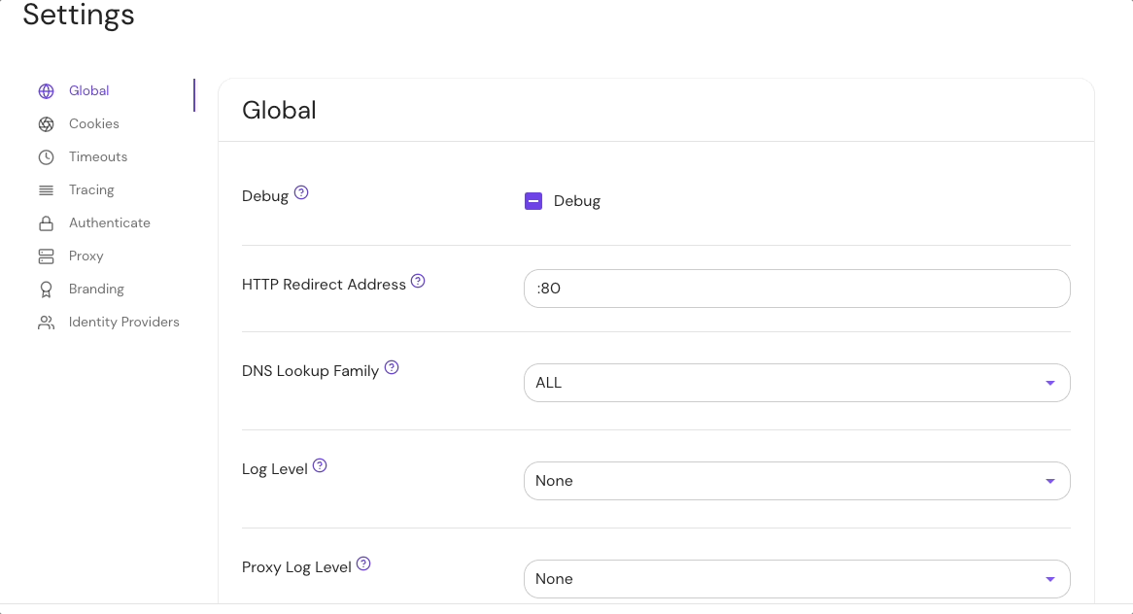This screenshot has width=1133, height=614.
Task: Switch to the Cookies settings section
Action: [x=94, y=124]
